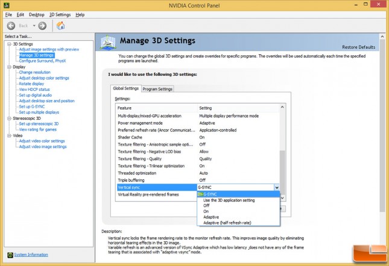Click System Information link
Image resolution: width=389 pixels, height=266 pixels.
coord(31,255)
